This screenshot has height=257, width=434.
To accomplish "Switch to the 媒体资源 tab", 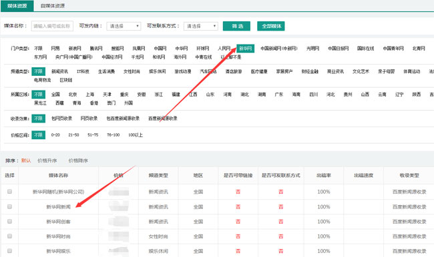I will 17,6.
